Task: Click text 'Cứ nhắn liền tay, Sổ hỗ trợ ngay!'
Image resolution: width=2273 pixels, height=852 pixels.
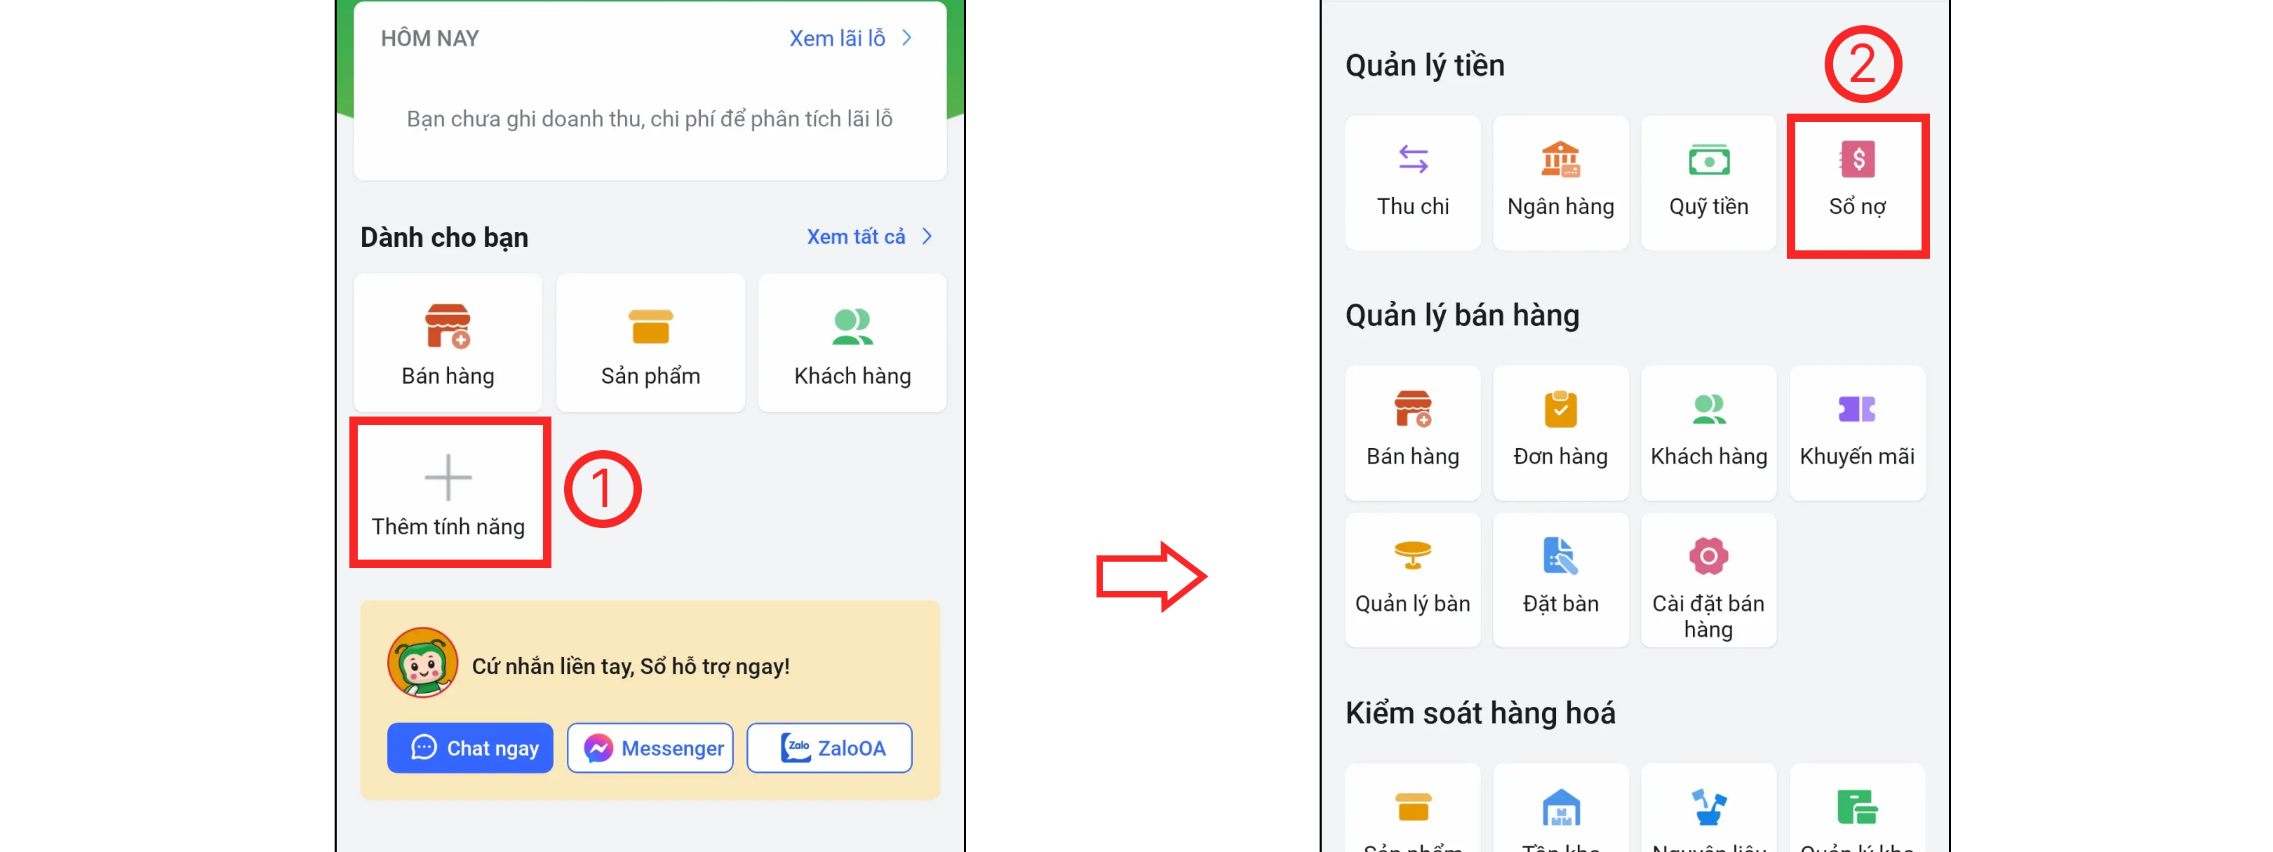Action: pos(631,666)
